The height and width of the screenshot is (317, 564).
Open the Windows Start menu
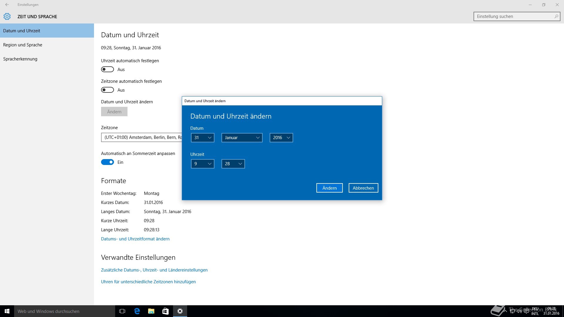pyautogui.click(x=7, y=311)
